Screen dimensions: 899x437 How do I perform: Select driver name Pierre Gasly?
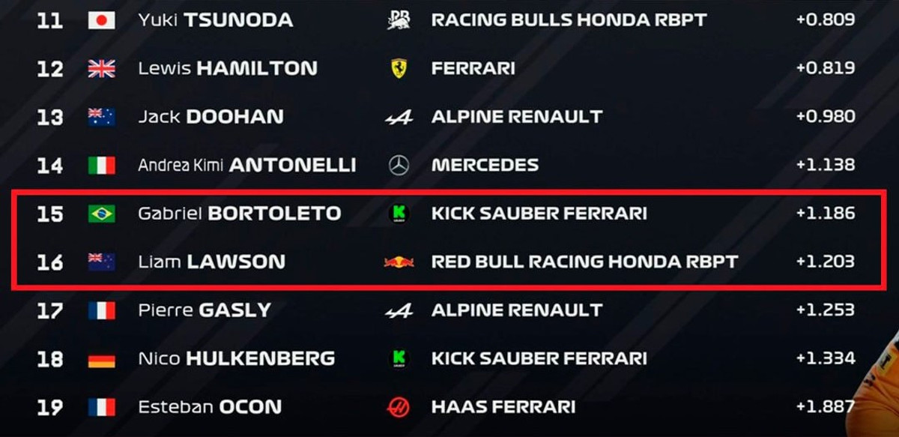coord(205,310)
